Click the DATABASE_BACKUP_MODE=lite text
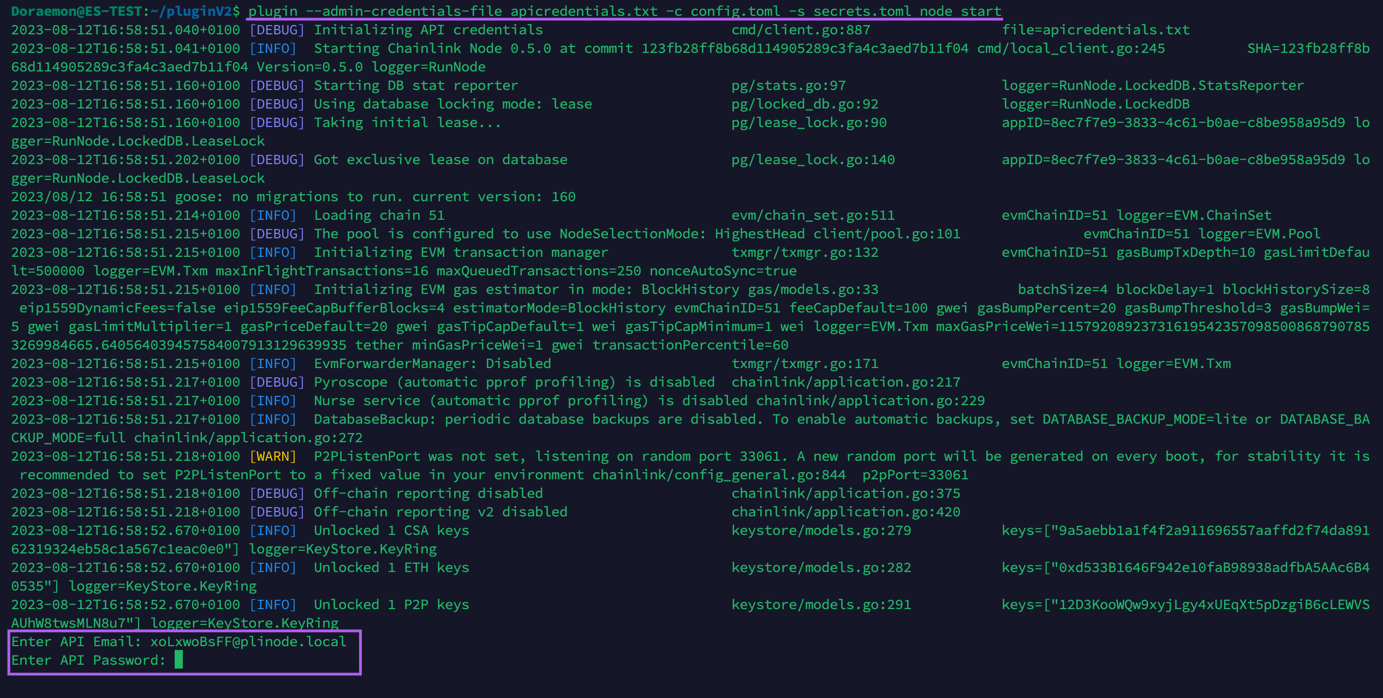The image size is (1383, 698). pyautogui.click(x=1148, y=419)
